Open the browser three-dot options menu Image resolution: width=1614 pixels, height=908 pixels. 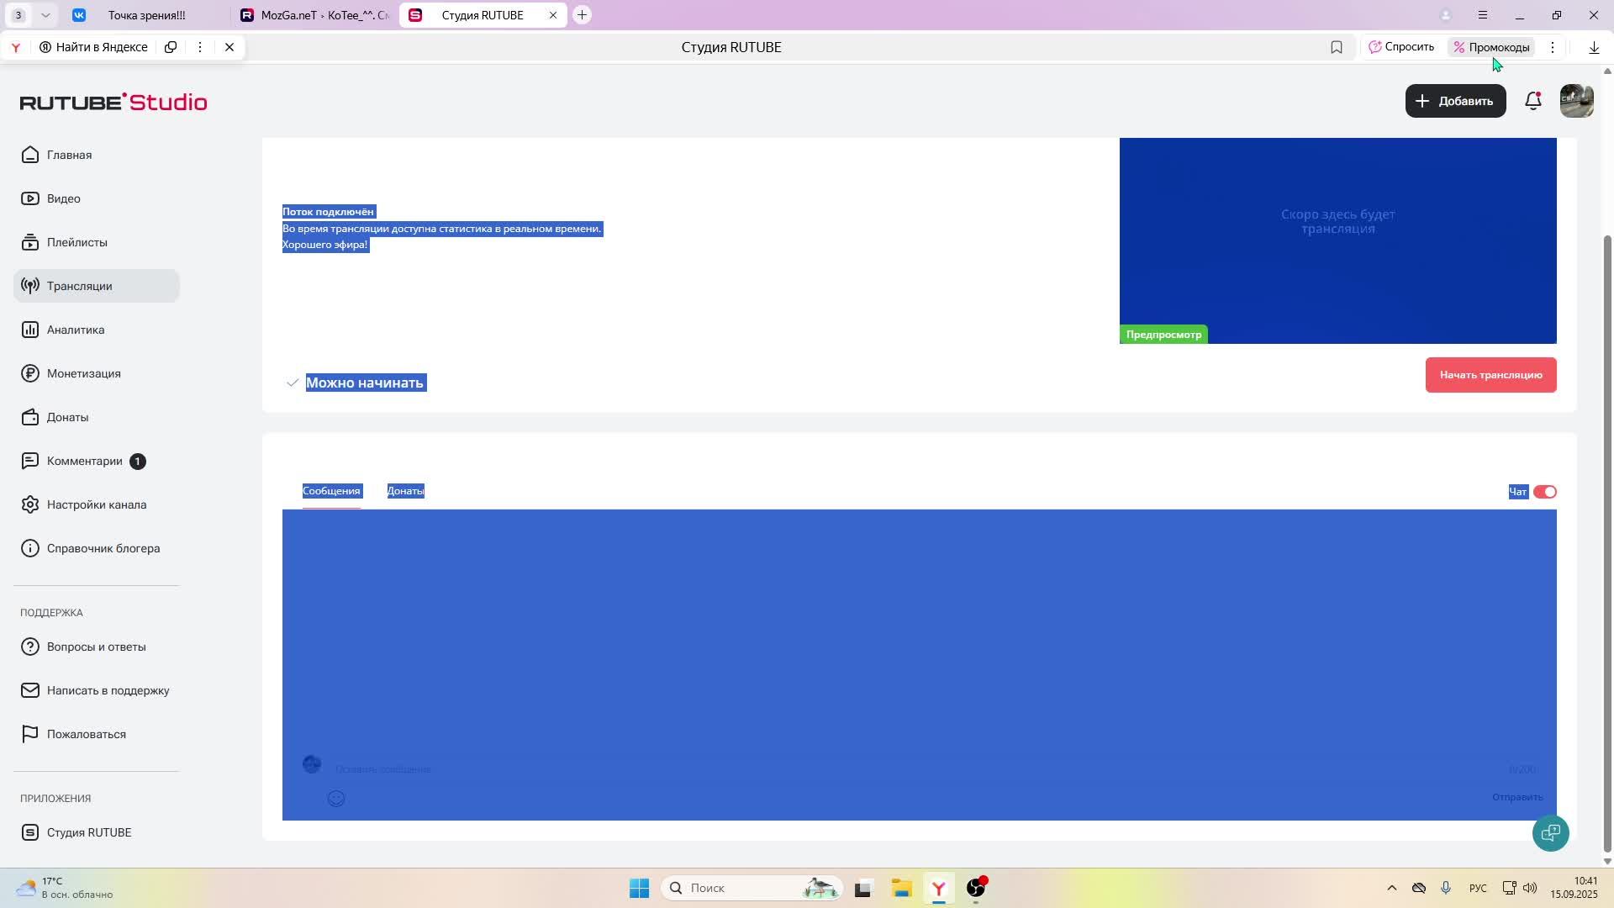(x=1553, y=47)
